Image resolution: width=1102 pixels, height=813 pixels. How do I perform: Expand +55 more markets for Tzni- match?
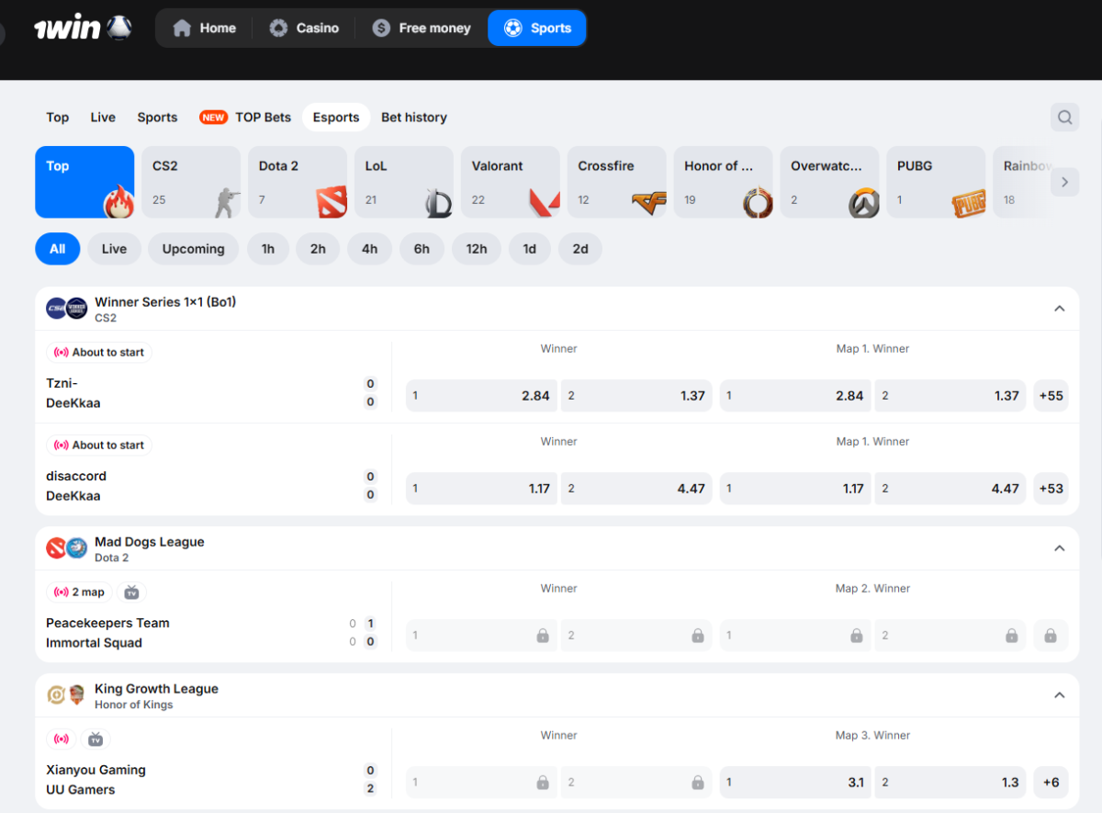(1051, 396)
